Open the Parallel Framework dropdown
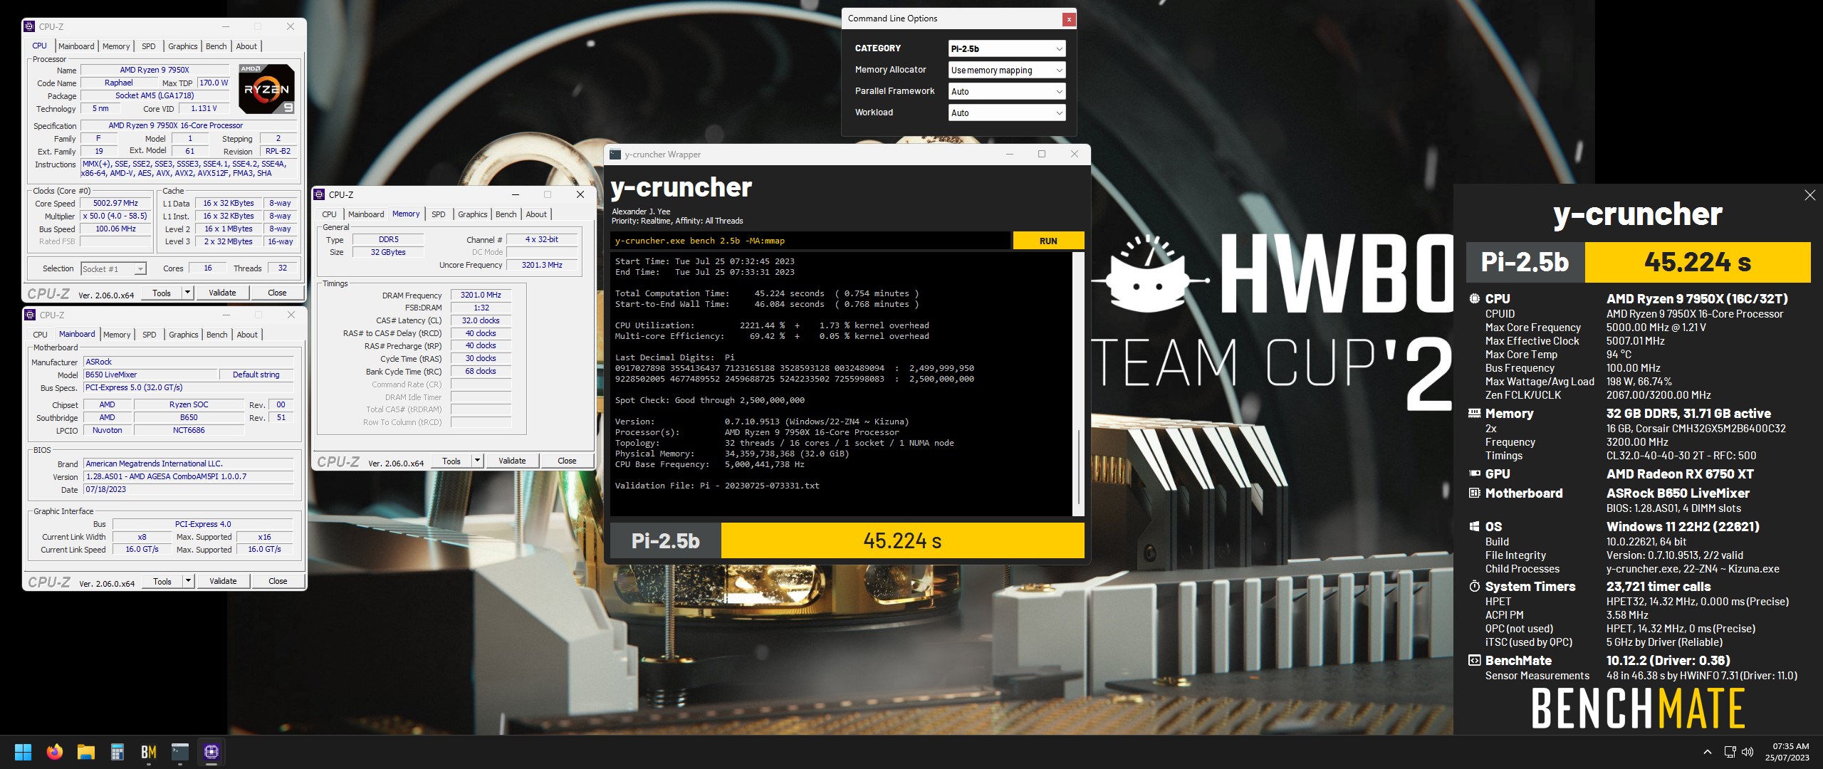This screenshot has height=769, width=1823. (x=1006, y=91)
